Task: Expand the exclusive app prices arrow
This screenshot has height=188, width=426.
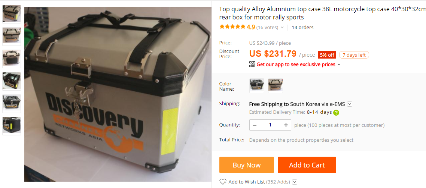Action: coord(339,65)
